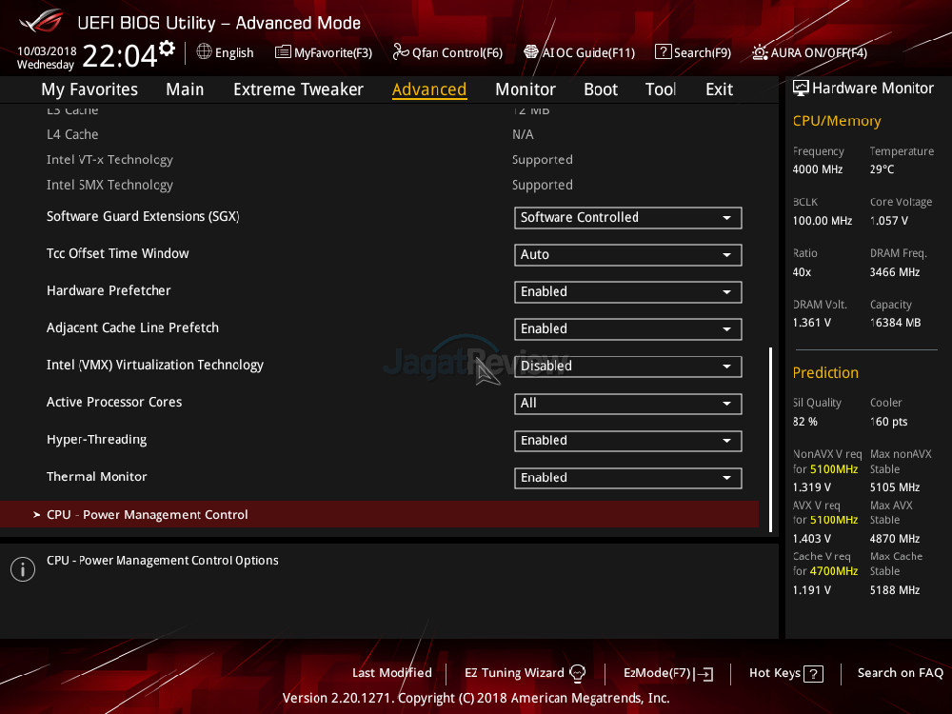The width and height of the screenshot is (952, 714).
Task: Click the Hot Keys question mark icon
Action: point(813,673)
